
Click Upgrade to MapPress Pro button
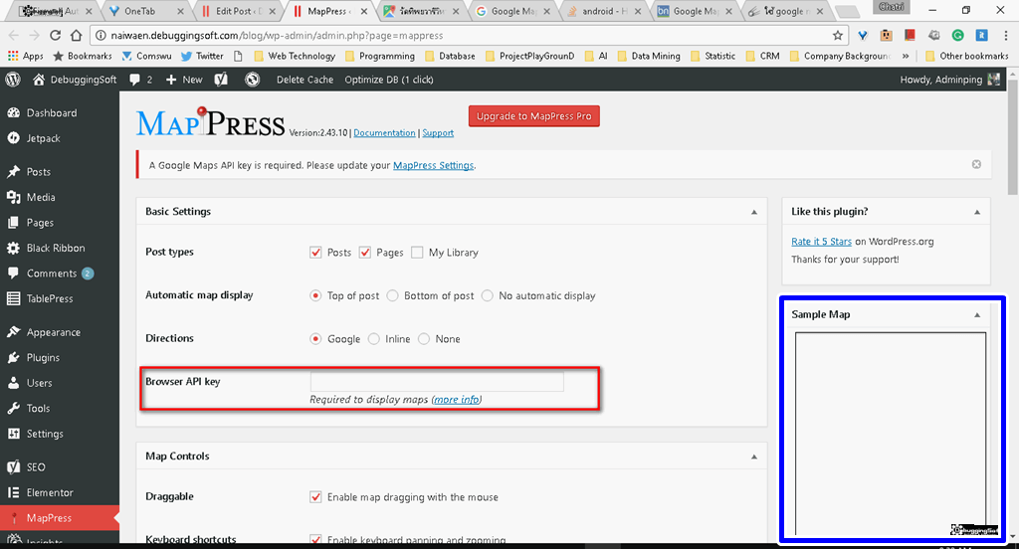(x=534, y=116)
